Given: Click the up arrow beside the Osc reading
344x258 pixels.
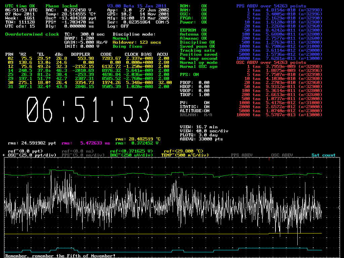Looking at the screenshot, I should (55, 18).
